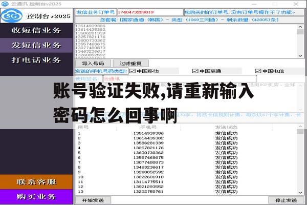Select table row with 13260852592
Image resolution: width=307 pixels, height=205 pixels.
[x=186, y=172]
